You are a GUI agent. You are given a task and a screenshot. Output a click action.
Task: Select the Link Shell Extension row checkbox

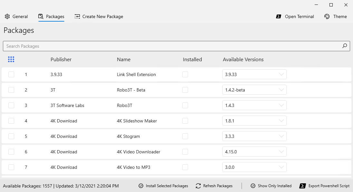coord(11,74)
